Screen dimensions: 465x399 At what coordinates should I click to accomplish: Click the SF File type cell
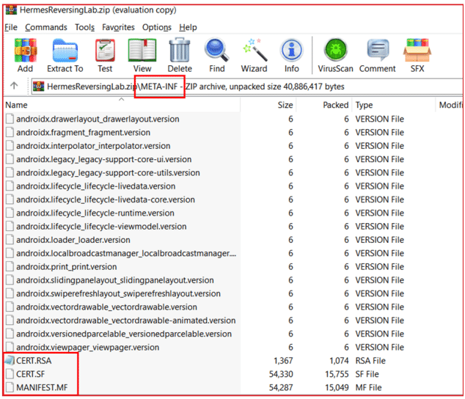367,374
